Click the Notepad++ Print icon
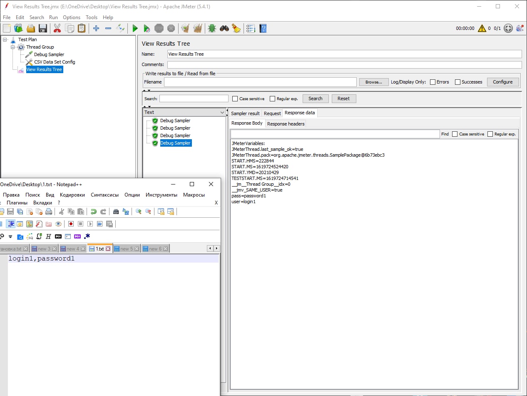This screenshot has width=527, height=396. click(49, 212)
